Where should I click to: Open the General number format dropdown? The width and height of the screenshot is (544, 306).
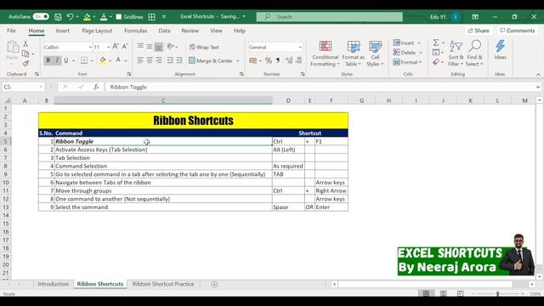pyautogui.click(x=300, y=47)
